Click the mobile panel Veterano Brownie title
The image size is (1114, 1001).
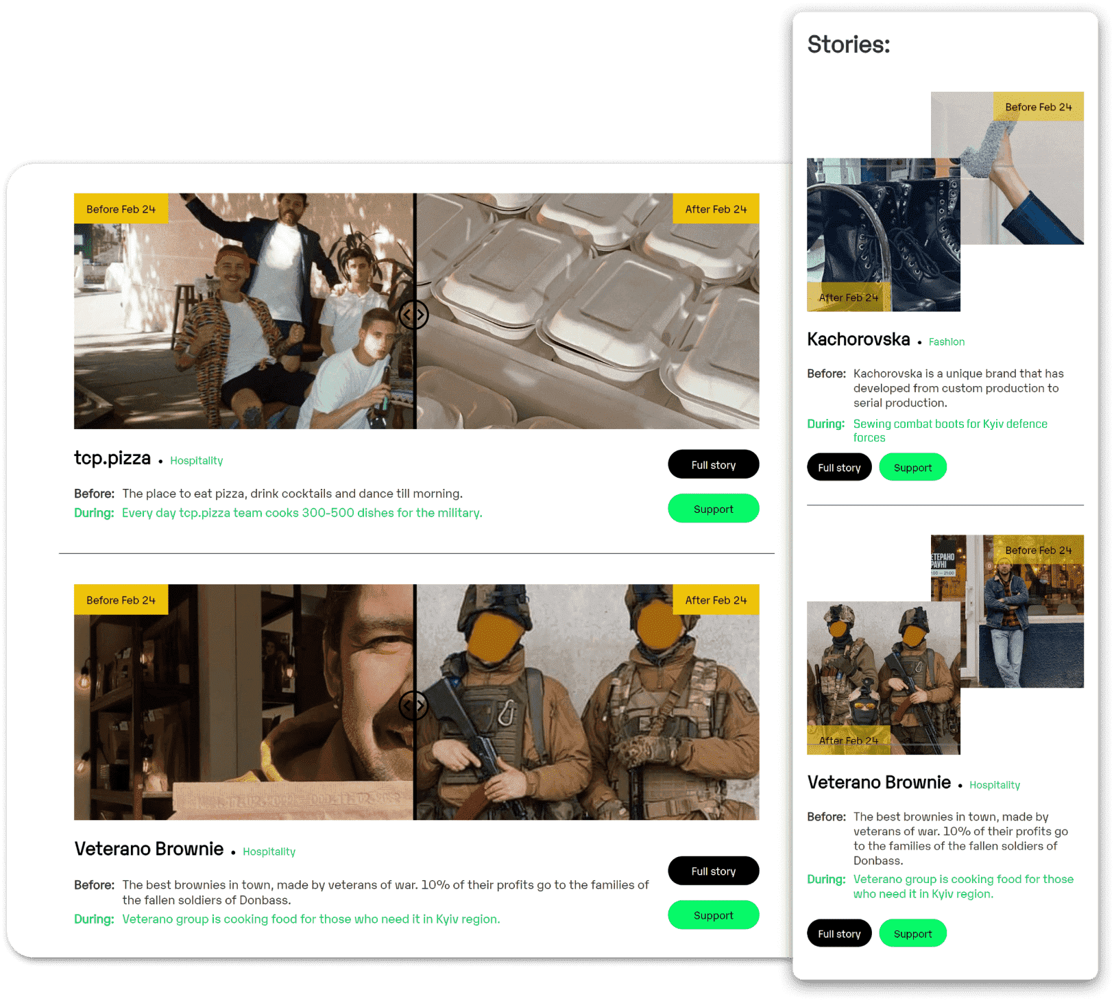coord(879,782)
